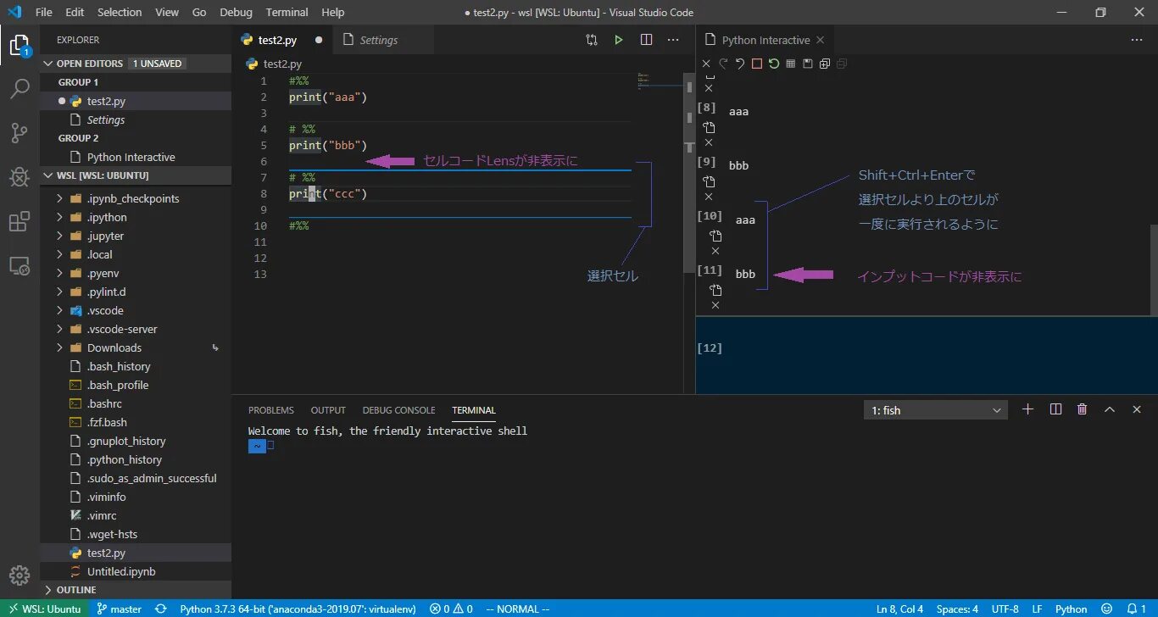Go to code for cell [8]
Screen dimensions: 1158x617
point(709,128)
